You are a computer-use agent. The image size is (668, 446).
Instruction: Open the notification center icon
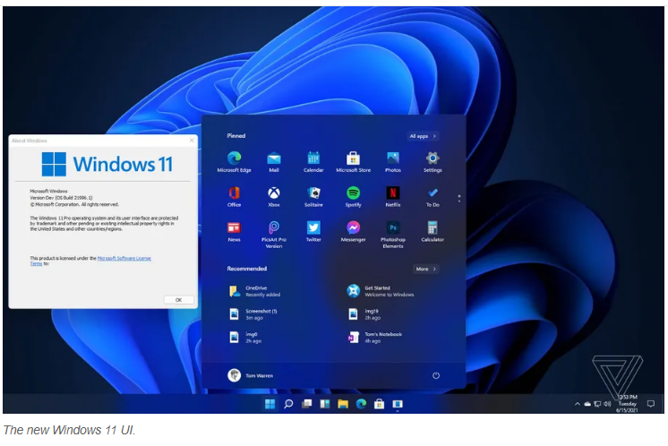pos(650,403)
